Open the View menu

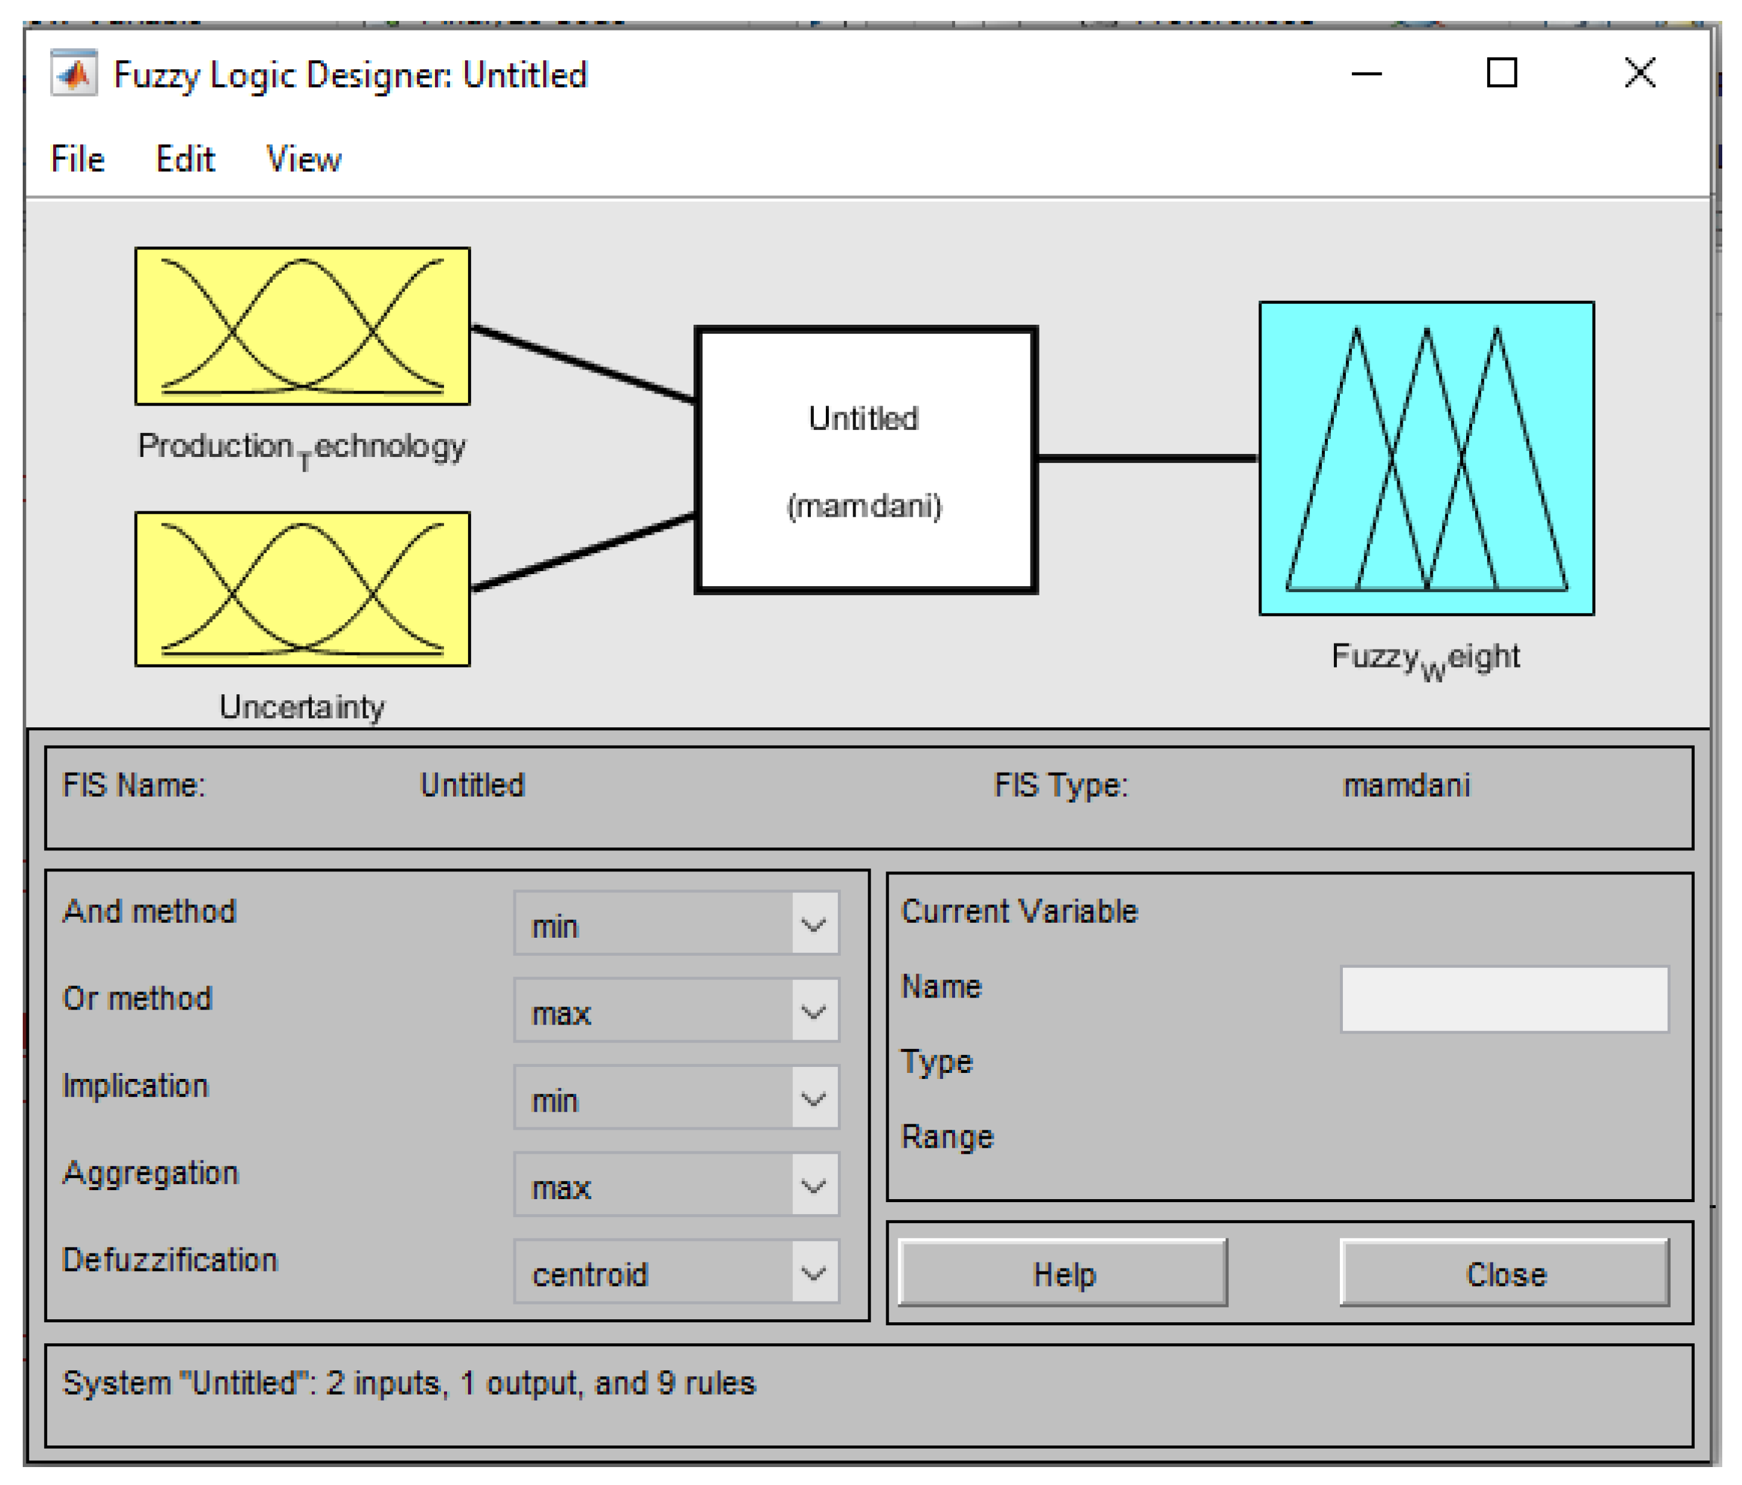[x=303, y=159]
